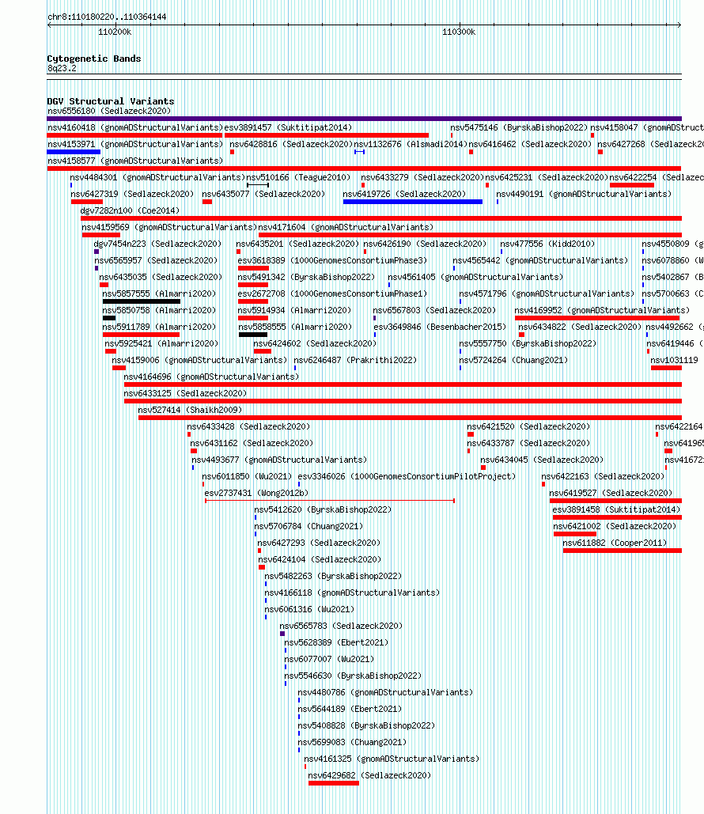Click esv3618389 (1000GenomesConsortiumPhase3) label
The width and height of the screenshot is (704, 814).
click(x=332, y=260)
